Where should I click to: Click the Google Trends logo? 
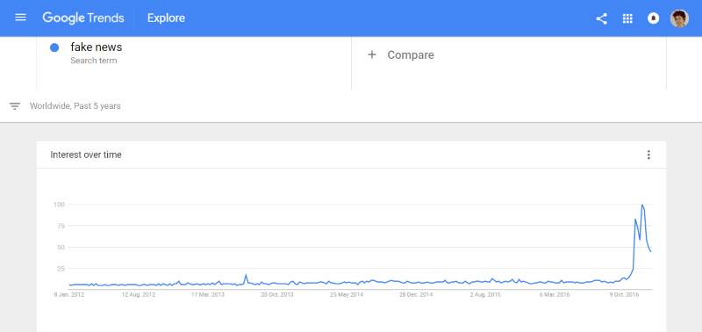click(83, 18)
